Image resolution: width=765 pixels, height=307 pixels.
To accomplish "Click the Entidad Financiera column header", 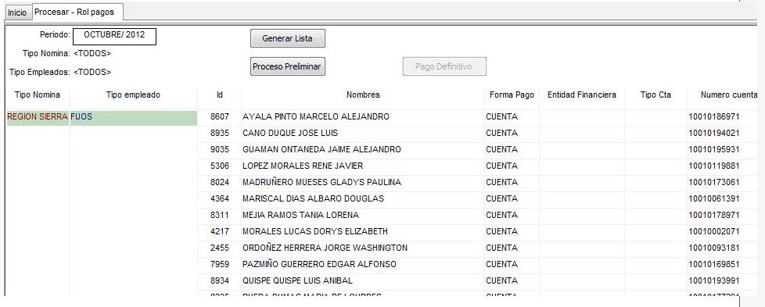I will click(x=581, y=95).
